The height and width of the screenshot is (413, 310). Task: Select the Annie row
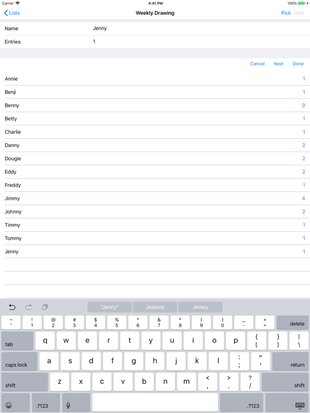point(155,79)
